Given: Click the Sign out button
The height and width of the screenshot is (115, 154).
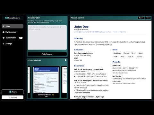Looking at the screenshot, I should point(13,97).
